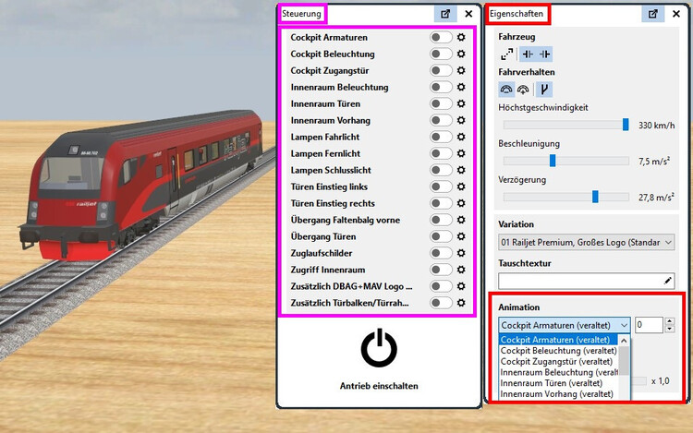
Task: Click the Tauschtextur input field
Action: click(x=586, y=281)
